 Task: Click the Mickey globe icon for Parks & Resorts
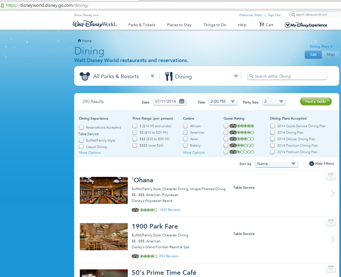(85, 76)
